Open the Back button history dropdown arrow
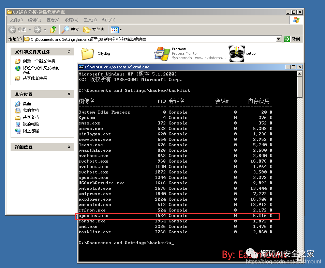Image resolution: width=325 pixels, height=268 pixels. click(30, 30)
